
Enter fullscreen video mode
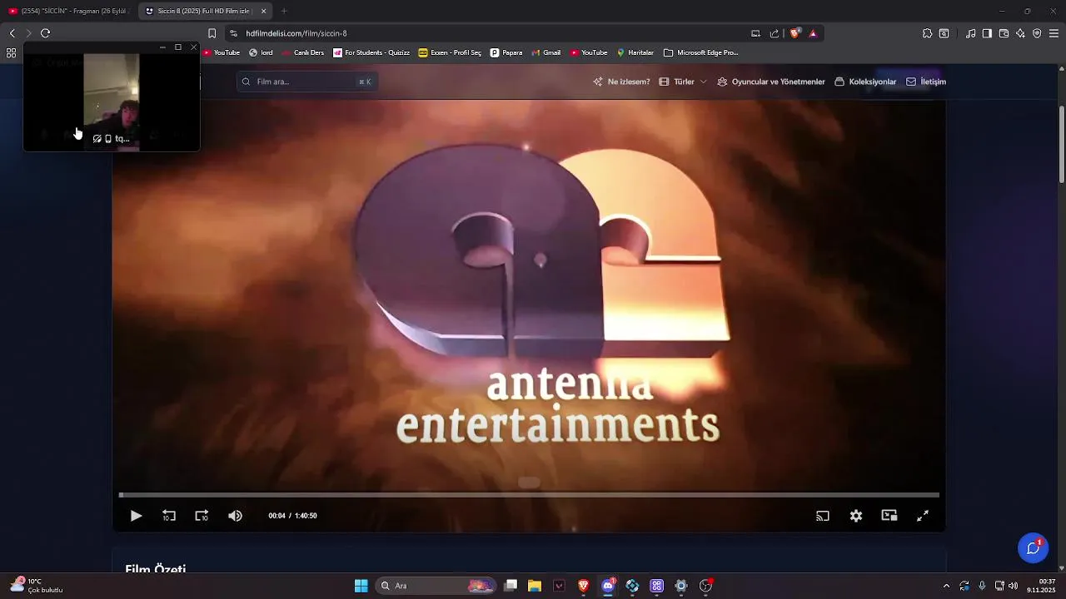pos(923,516)
